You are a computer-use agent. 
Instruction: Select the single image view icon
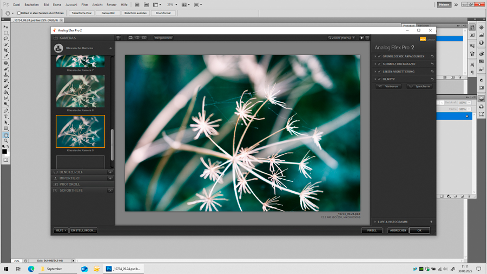coord(130,38)
